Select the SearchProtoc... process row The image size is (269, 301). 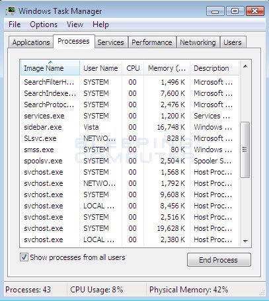pos(130,105)
